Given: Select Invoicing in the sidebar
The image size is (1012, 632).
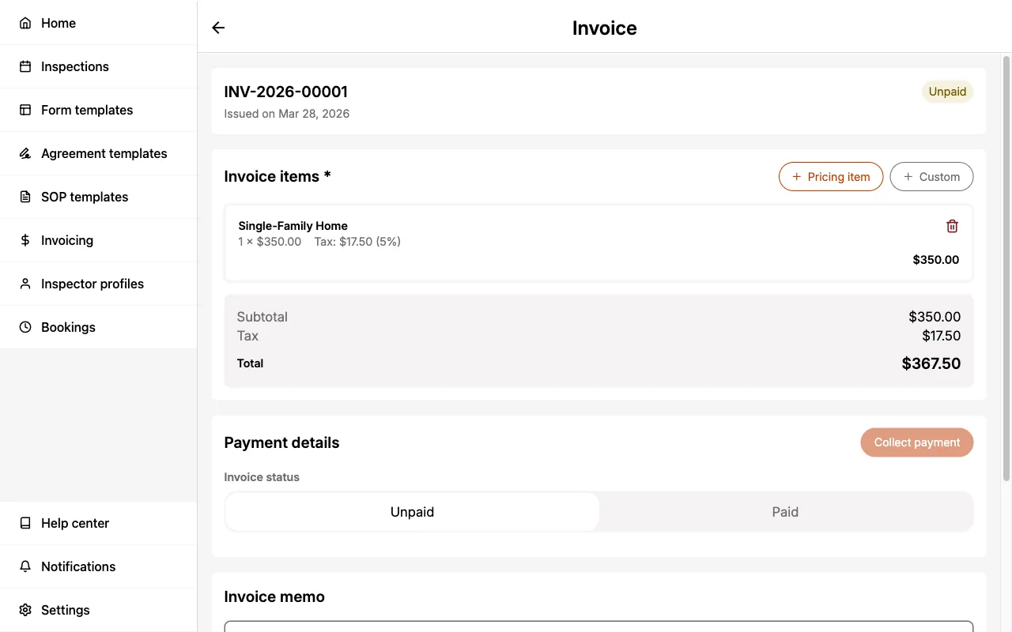Looking at the screenshot, I should point(98,240).
